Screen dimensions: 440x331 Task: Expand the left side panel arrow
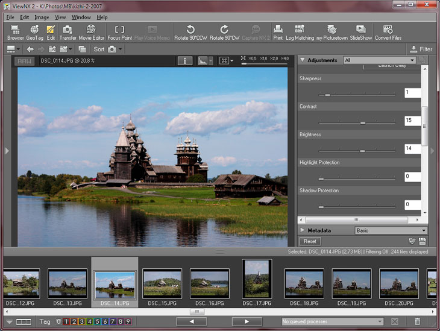[7, 151]
